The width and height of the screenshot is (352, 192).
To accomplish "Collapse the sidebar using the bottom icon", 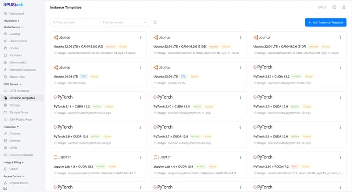I will 5,188.
